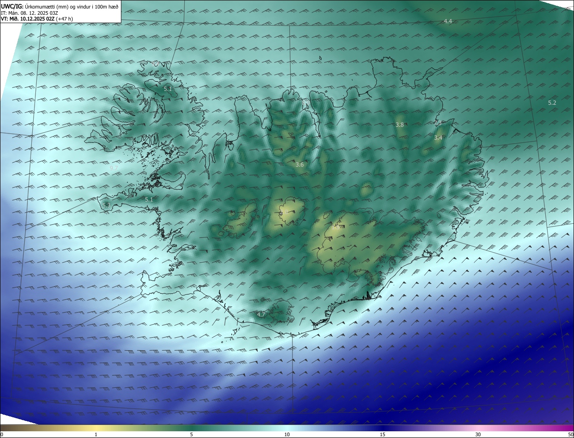Click the 3.6 value label on the map
This screenshot has height=438, width=574.
click(x=300, y=165)
